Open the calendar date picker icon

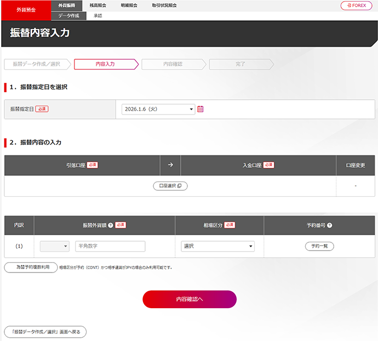201,109
